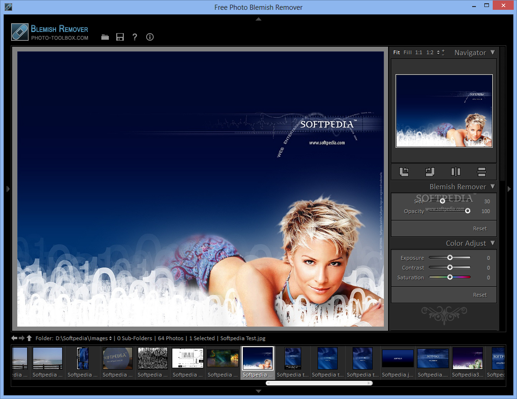Image resolution: width=517 pixels, height=399 pixels.
Task: Minimize the Free Photo Blemish Remover window
Action: point(474,6)
